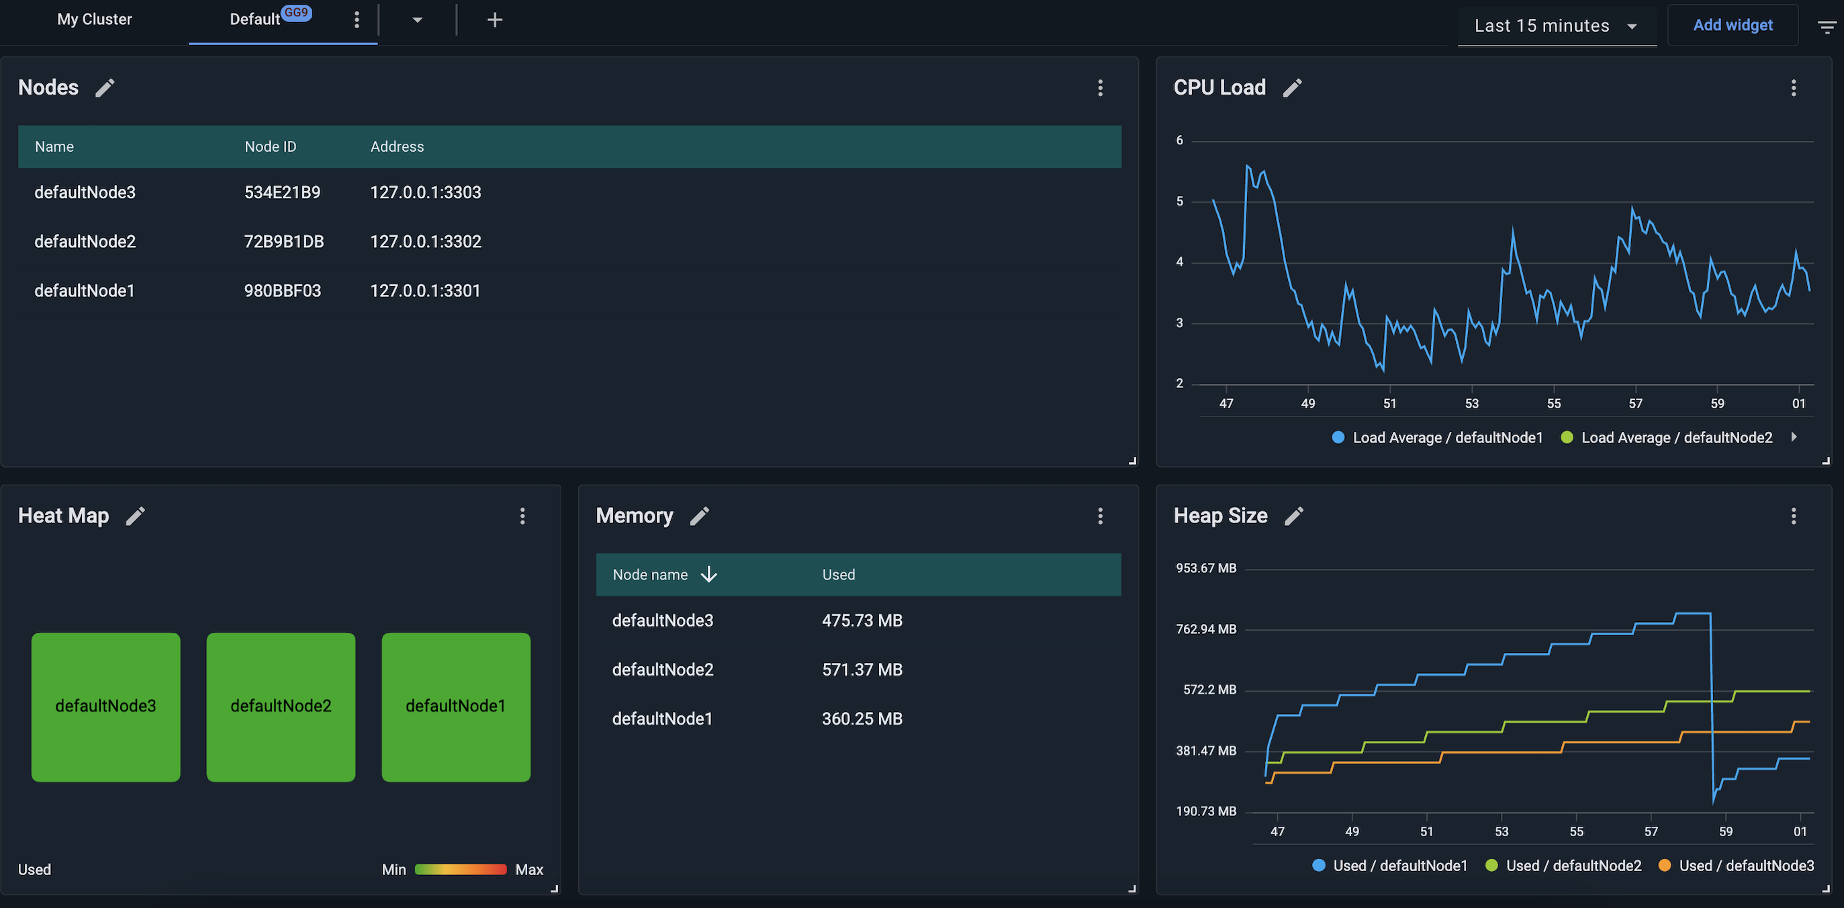This screenshot has height=908, width=1844.
Task: Sort Memory table by Node name header
Action: pyautogui.click(x=650, y=574)
